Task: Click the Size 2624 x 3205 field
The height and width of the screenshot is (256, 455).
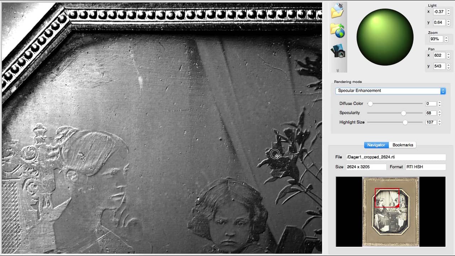Action: tap(366, 167)
